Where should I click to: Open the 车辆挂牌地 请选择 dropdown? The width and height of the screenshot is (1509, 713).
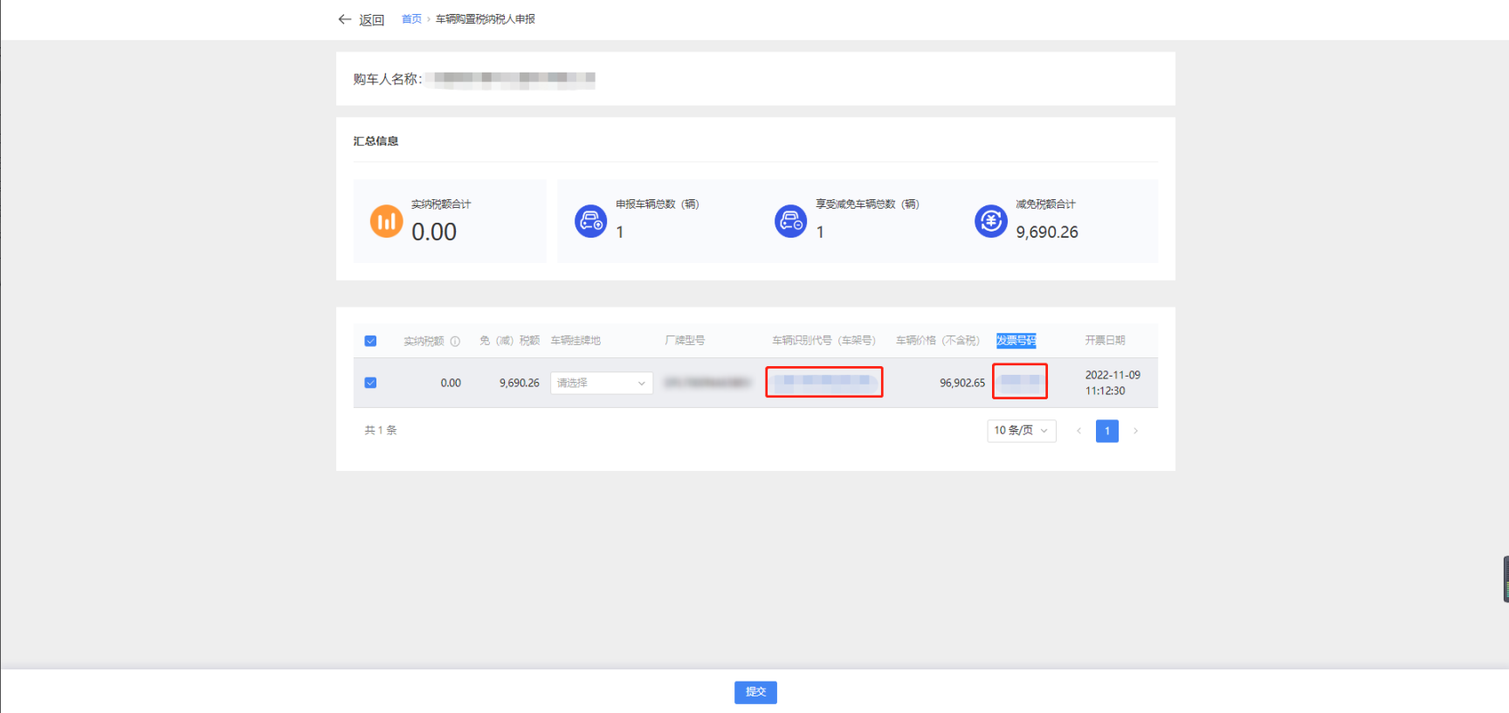(601, 383)
